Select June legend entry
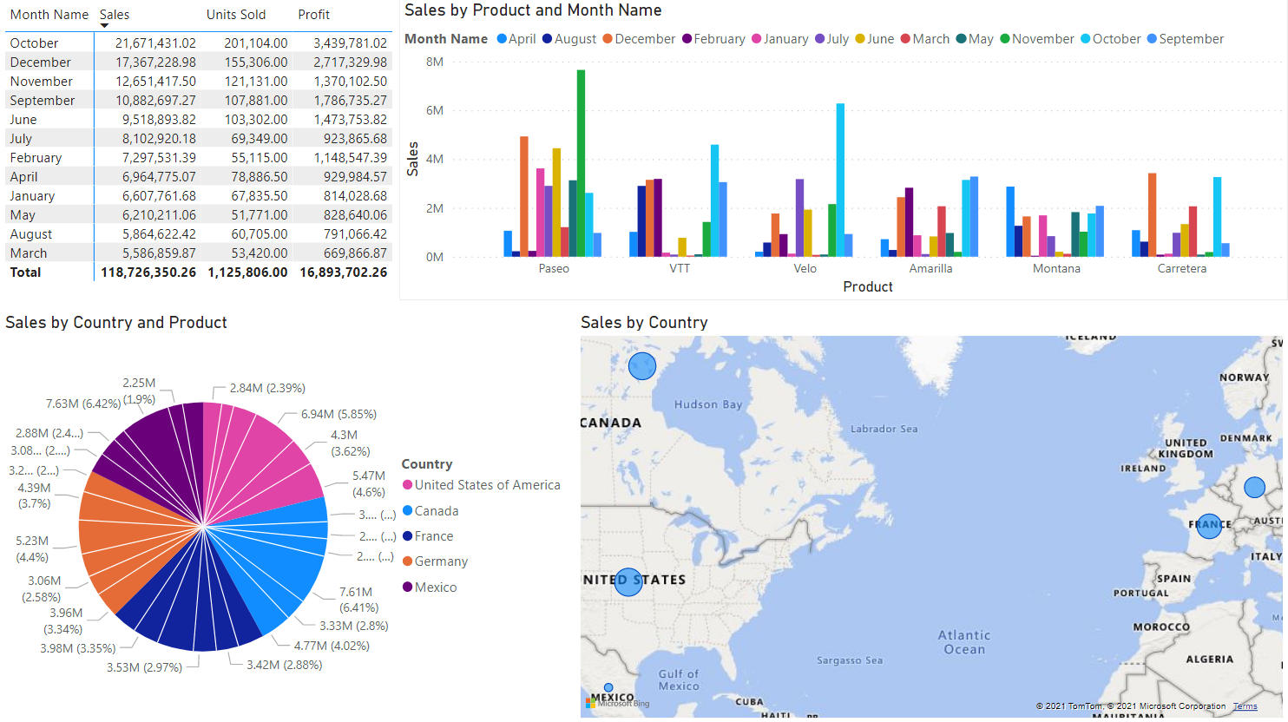Screen dimensions: 1288x722 click(875, 39)
